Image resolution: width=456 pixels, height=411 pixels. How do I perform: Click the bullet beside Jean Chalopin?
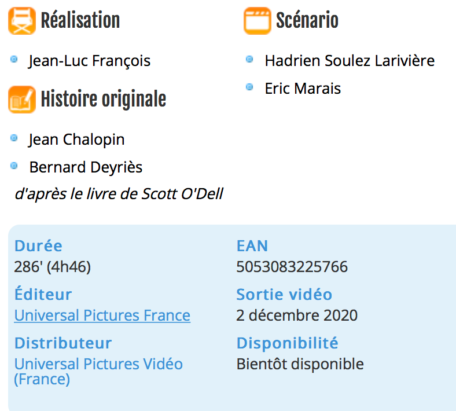[x=14, y=138]
